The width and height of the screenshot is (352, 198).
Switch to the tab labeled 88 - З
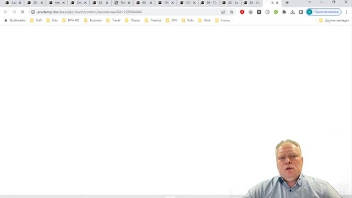click(230, 3)
